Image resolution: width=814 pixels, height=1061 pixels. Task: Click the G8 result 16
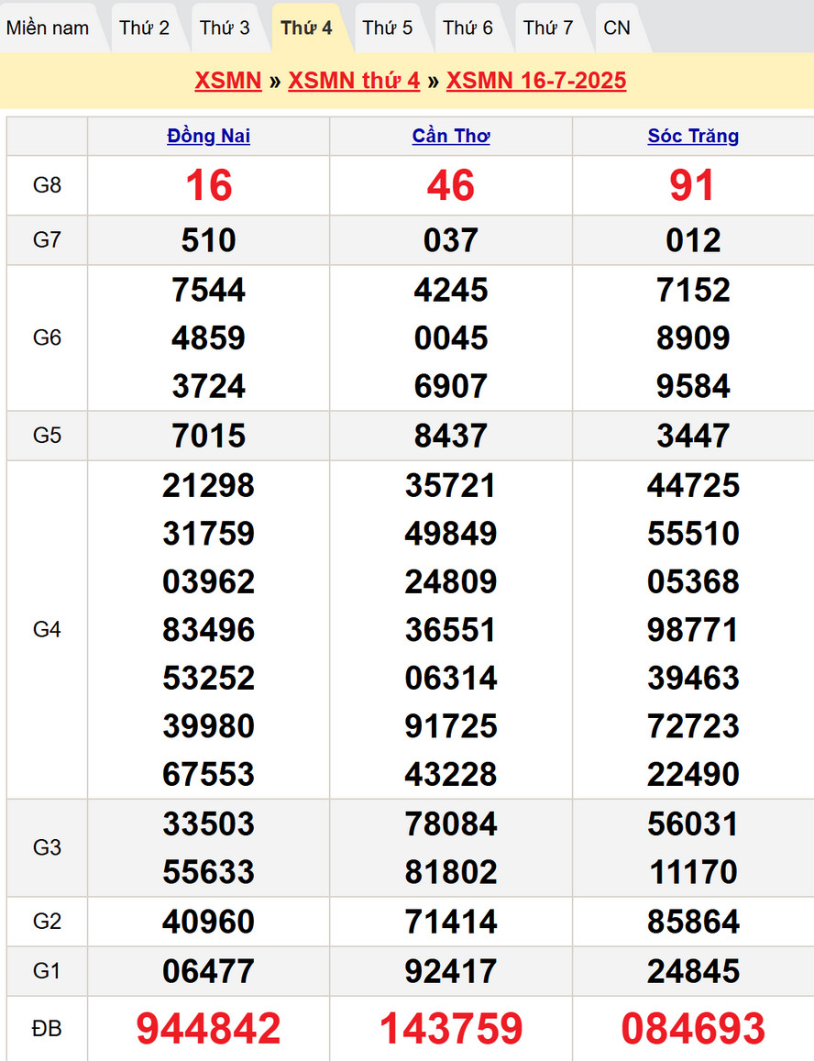[209, 185]
